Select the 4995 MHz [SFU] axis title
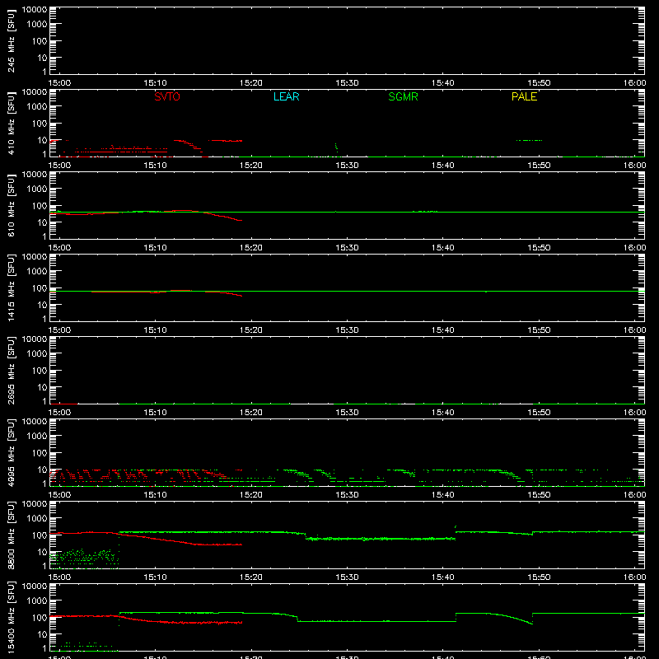Screen dimensions: 659x659 pyautogui.click(x=12, y=452)
